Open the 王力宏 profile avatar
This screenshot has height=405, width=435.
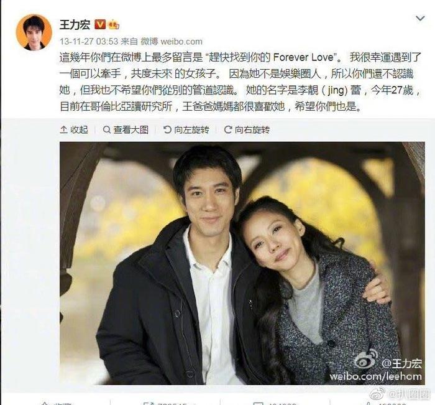pyautogui.click(x=34, y=32)
